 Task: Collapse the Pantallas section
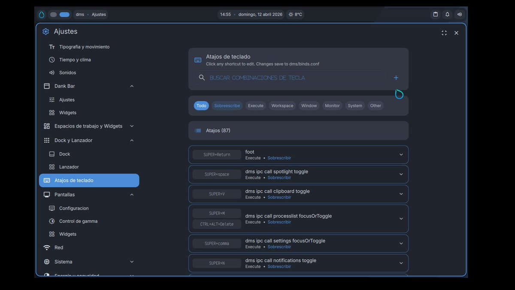point(132,195)
